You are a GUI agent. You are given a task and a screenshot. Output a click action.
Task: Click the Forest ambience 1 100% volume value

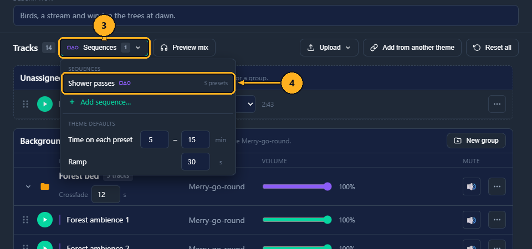[347, 220]
